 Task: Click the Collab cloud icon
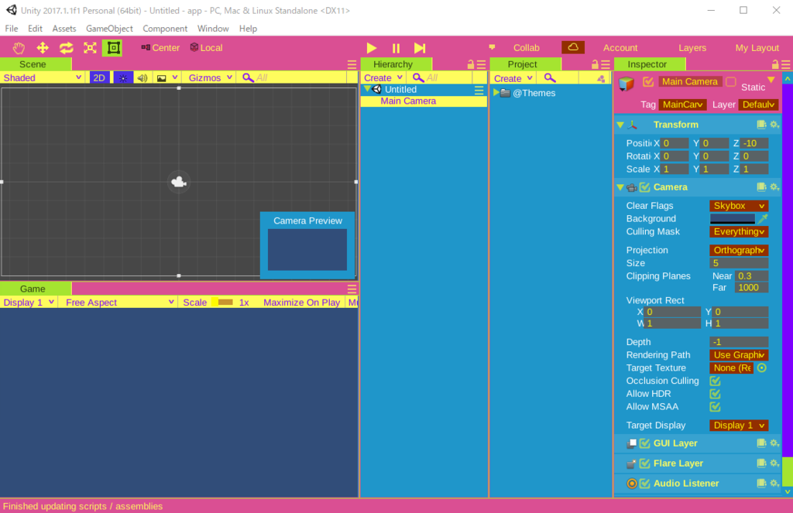pyautogui.click(x=572, y=47)
